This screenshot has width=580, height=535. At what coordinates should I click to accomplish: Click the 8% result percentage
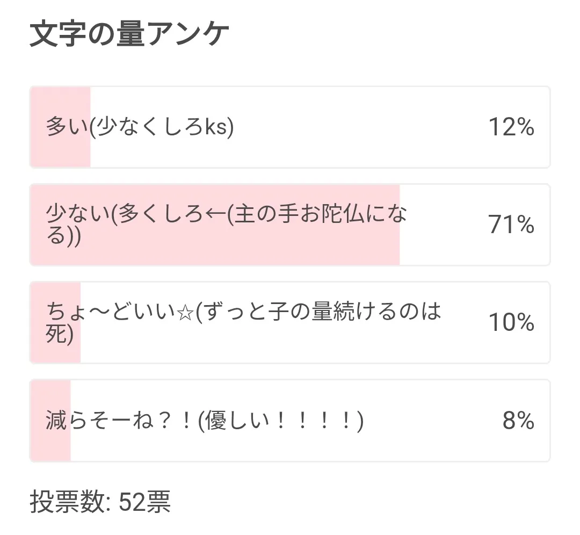(518, 421)
